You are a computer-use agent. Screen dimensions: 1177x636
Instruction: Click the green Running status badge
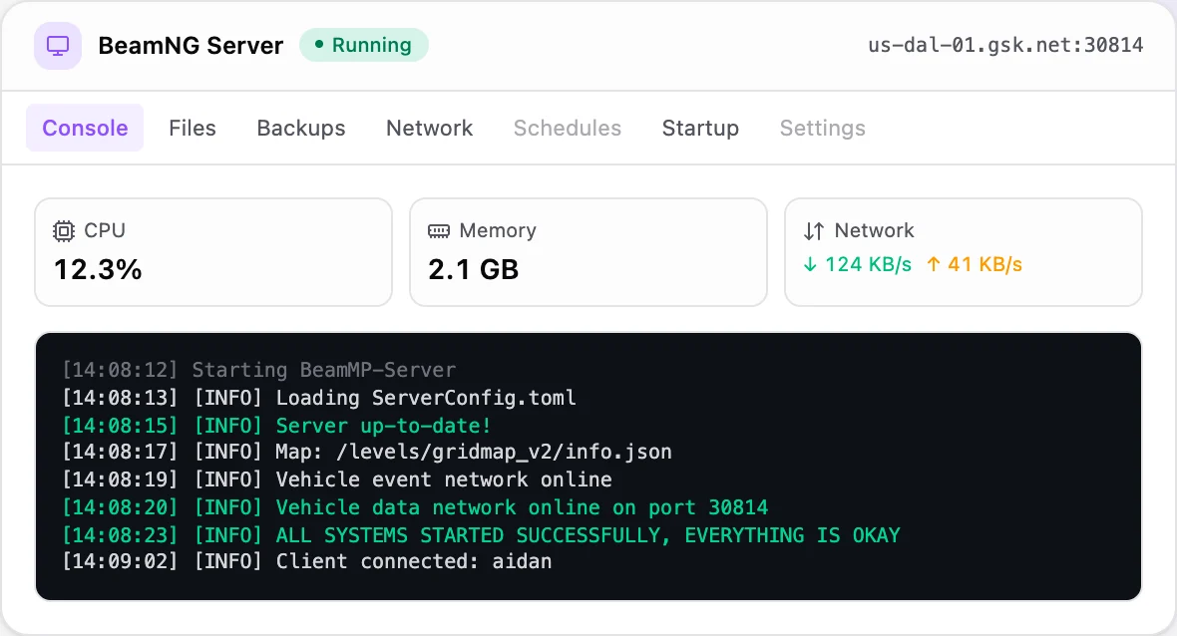tap(364, 45)
